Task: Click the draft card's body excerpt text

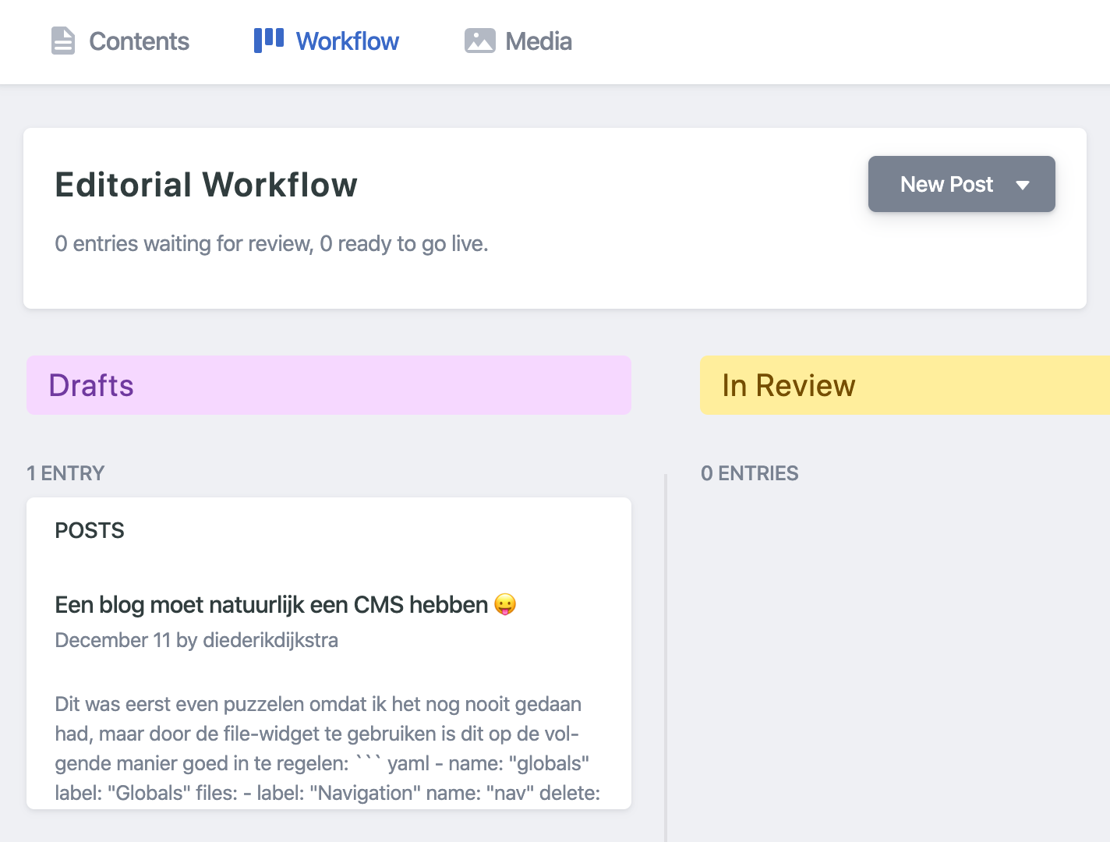Action: pyautogui.click(x=327, y=748)
